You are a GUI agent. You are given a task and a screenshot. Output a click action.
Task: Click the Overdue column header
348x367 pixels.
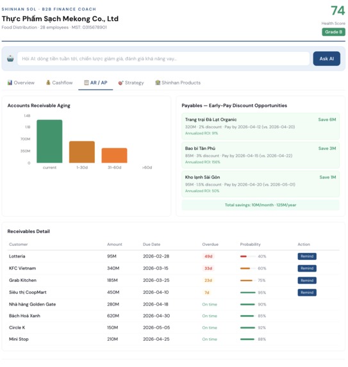tap(210, 245)
